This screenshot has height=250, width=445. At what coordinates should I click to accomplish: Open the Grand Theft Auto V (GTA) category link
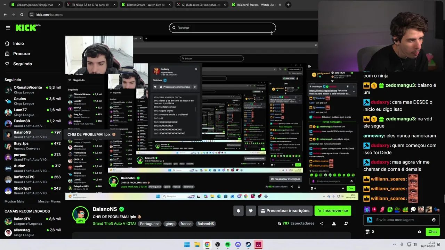tap(114, 224)
